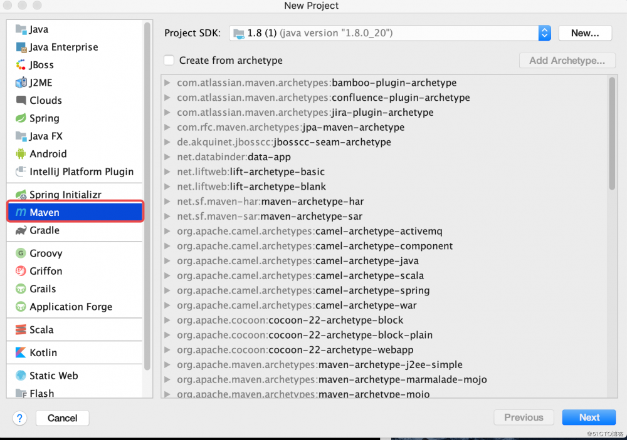Enable Create from archetype checkbox
Viewport: 627px width, 440px height.
coord(169,60)
